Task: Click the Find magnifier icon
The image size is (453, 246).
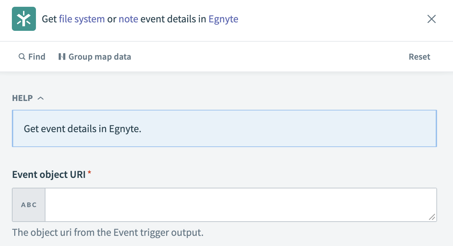Action: (22, 57)
